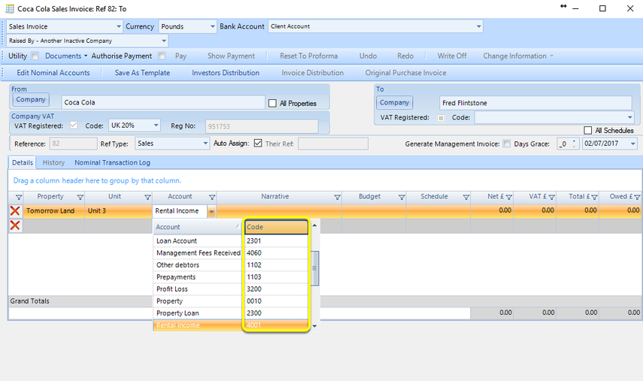Screen dimensions: 643x381
Task: Click Edit Nominal Accounts
Action: [53, 73]
